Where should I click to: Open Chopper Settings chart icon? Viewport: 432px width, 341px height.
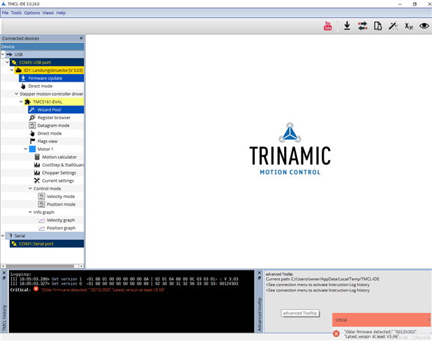(37, 173)
